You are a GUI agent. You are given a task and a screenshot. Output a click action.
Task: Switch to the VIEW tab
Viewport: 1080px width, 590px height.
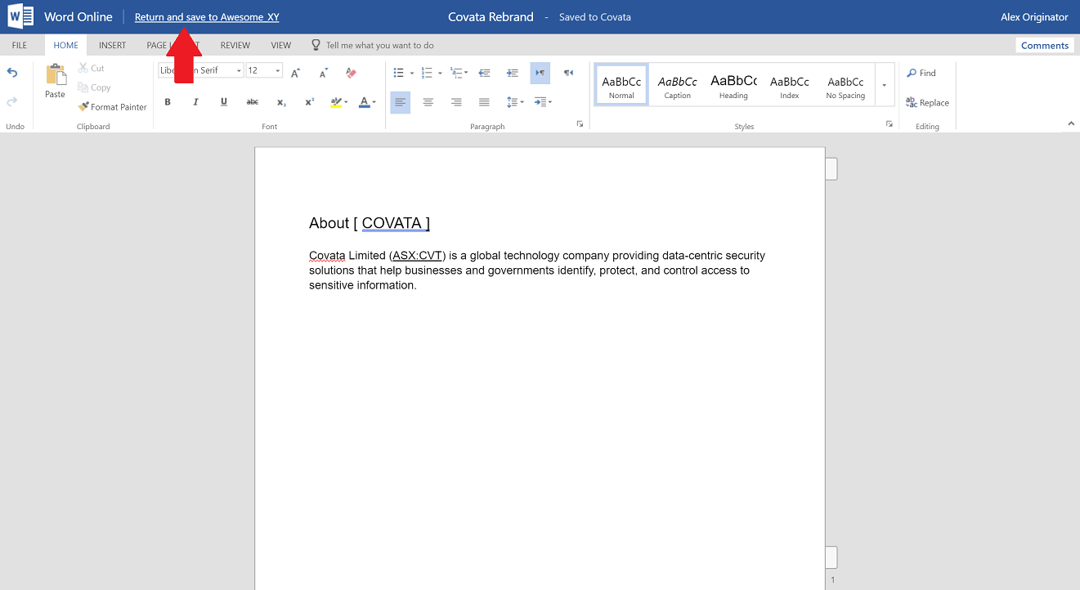[x=281, y=46]
